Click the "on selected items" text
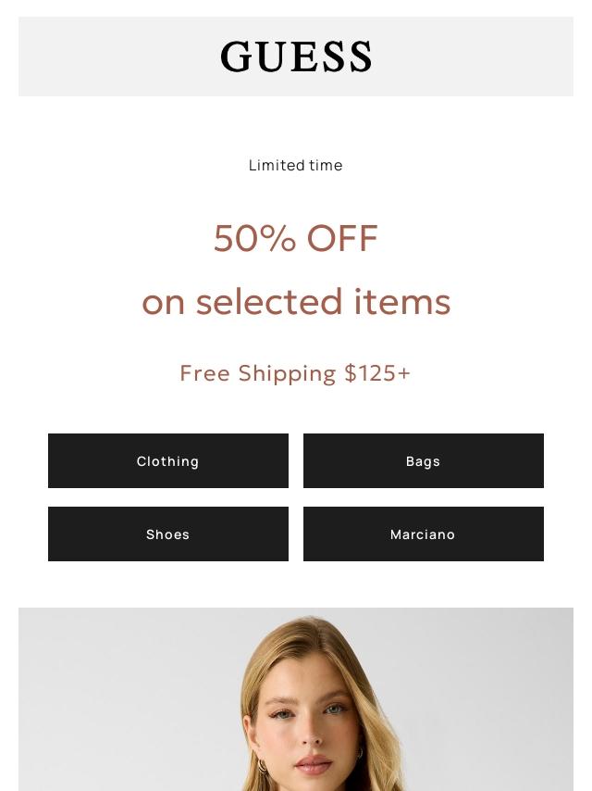 (296, 302)
